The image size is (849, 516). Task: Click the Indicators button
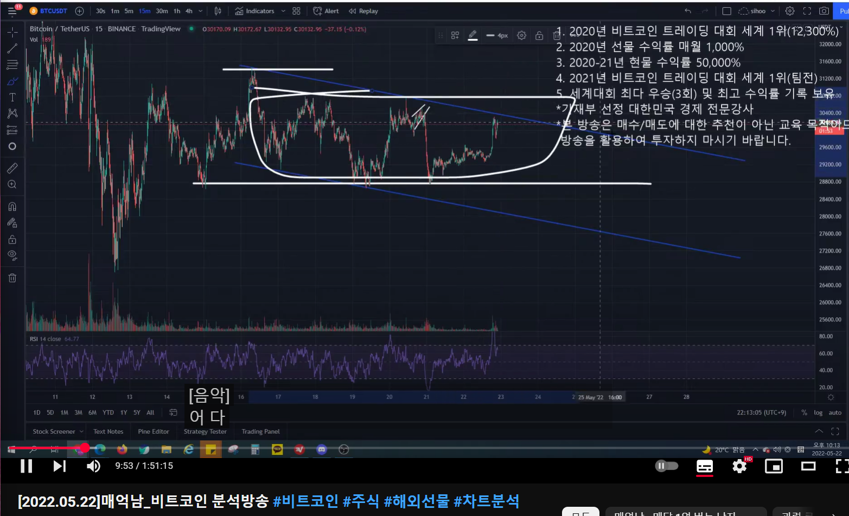point(255,11)
